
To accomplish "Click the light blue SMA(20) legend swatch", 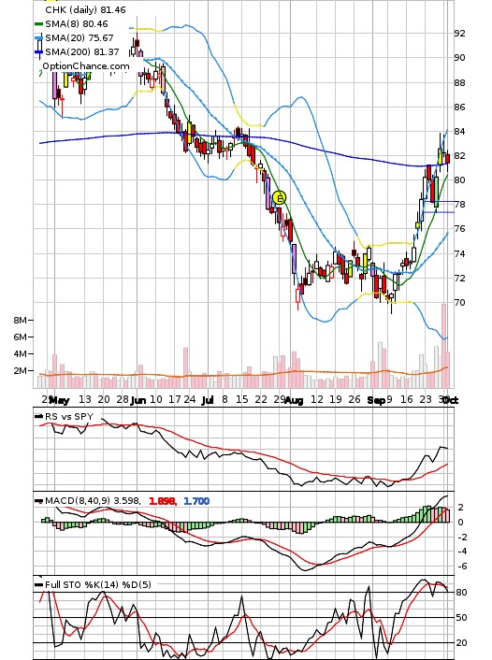I will coord(38,38).
